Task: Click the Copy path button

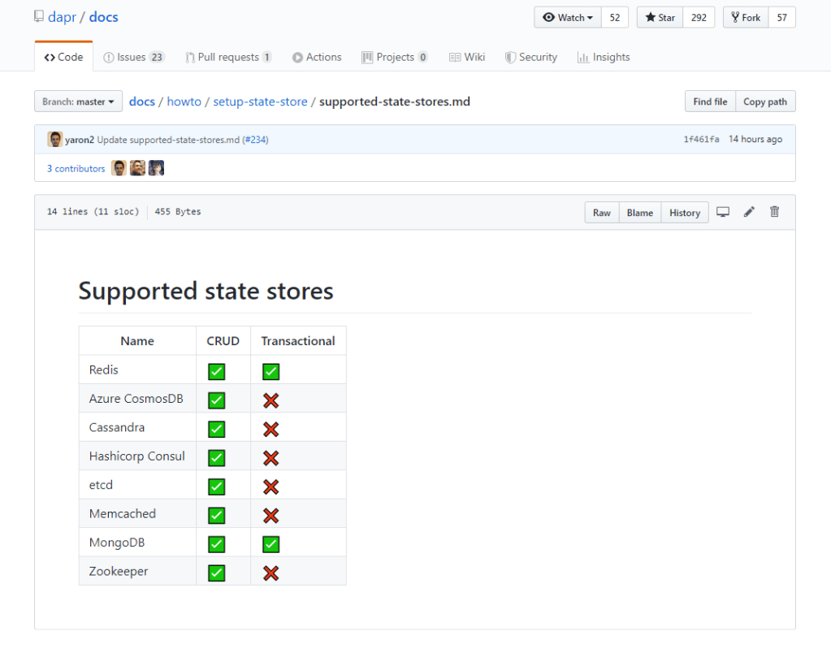Action: pos(764,102)
